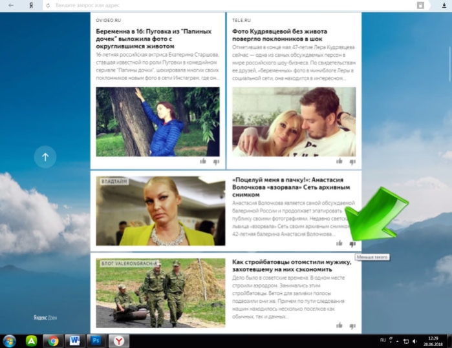Viewport: 452px width, 348px height.
Task: Click the TELE.RU source label
Action: pyautogui.click(x=242, y=21)
